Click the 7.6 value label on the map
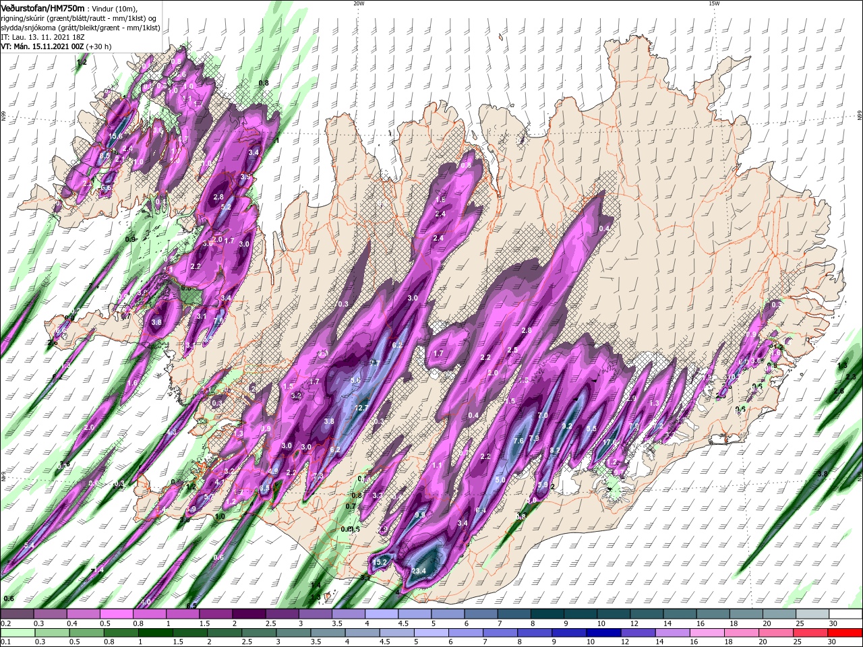The height and width of the screenshot is (647, 863). 518,441
